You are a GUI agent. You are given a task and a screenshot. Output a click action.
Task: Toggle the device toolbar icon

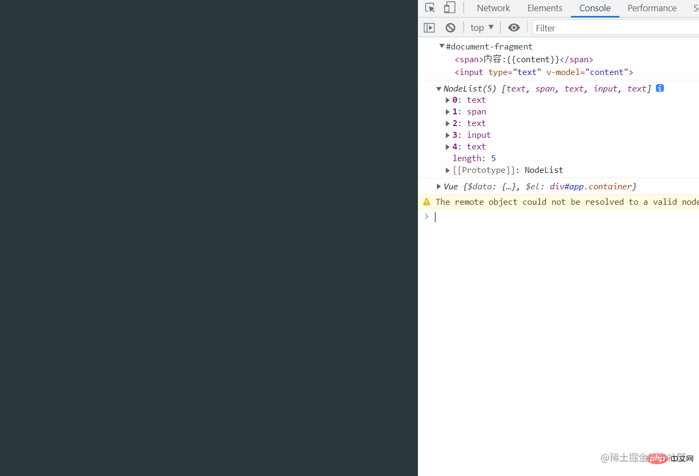tap(450, 8)
